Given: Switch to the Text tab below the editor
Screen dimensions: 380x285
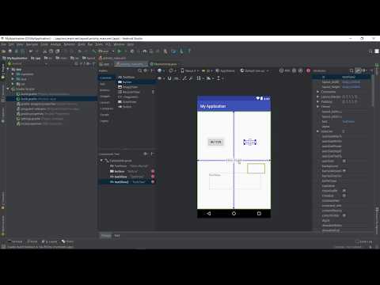Looking at the screenshot, I should [117, 236].
